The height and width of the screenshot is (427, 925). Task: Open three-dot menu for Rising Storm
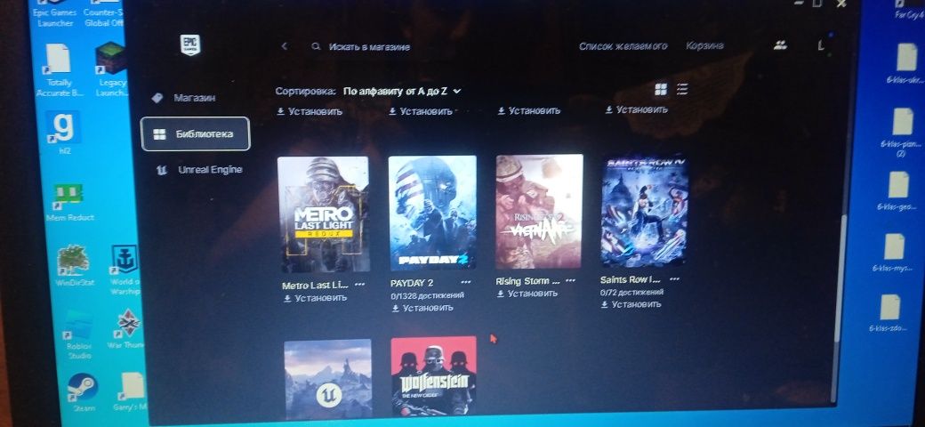[570, 280]
